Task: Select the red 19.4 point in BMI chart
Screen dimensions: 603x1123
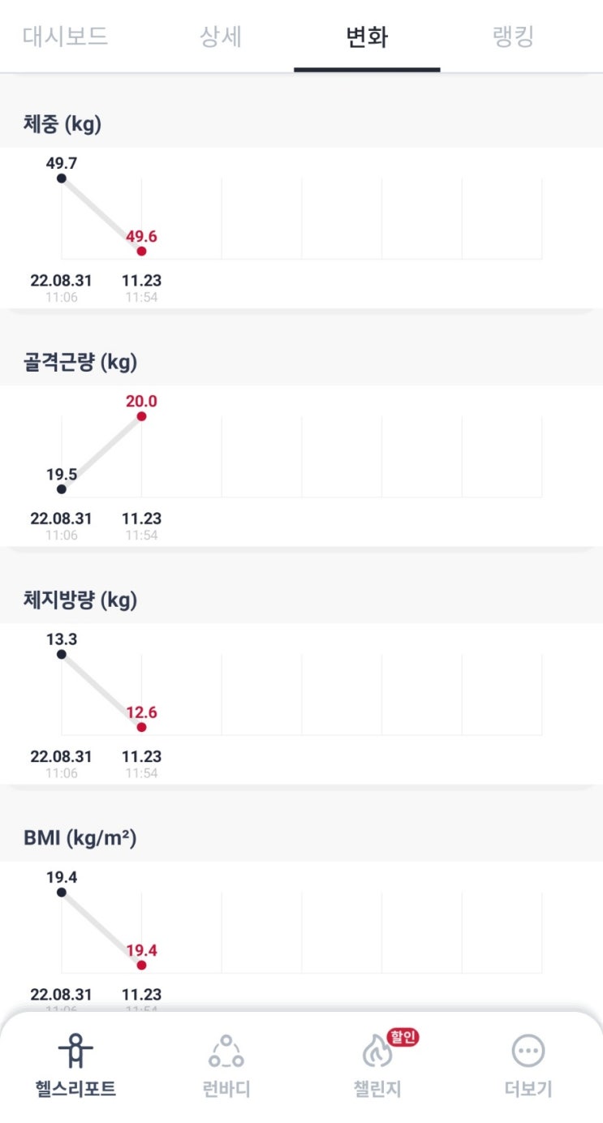Action: [x=141, y=966]
